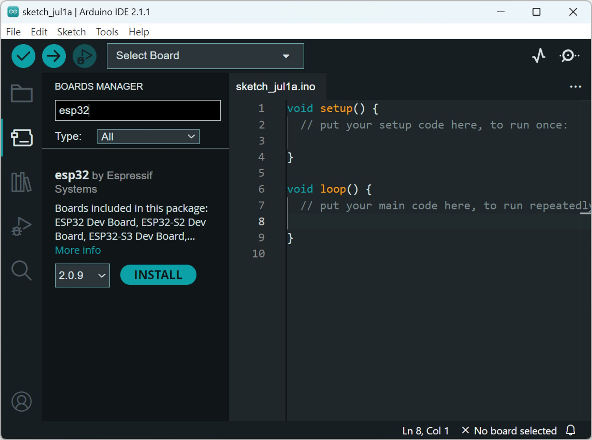Open the Search sidebar panel
The image size is (592, 440).
click(22, 271)
